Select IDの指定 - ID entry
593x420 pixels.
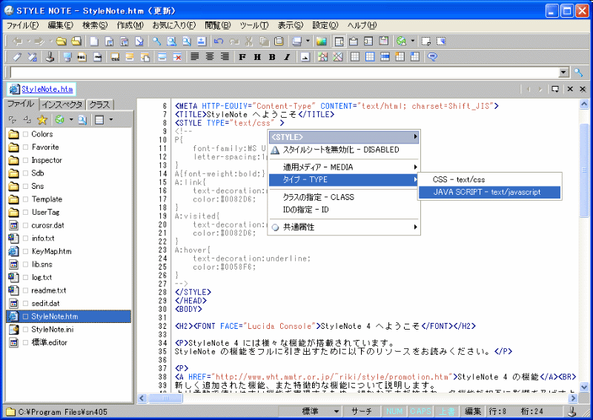pos(344,210)
